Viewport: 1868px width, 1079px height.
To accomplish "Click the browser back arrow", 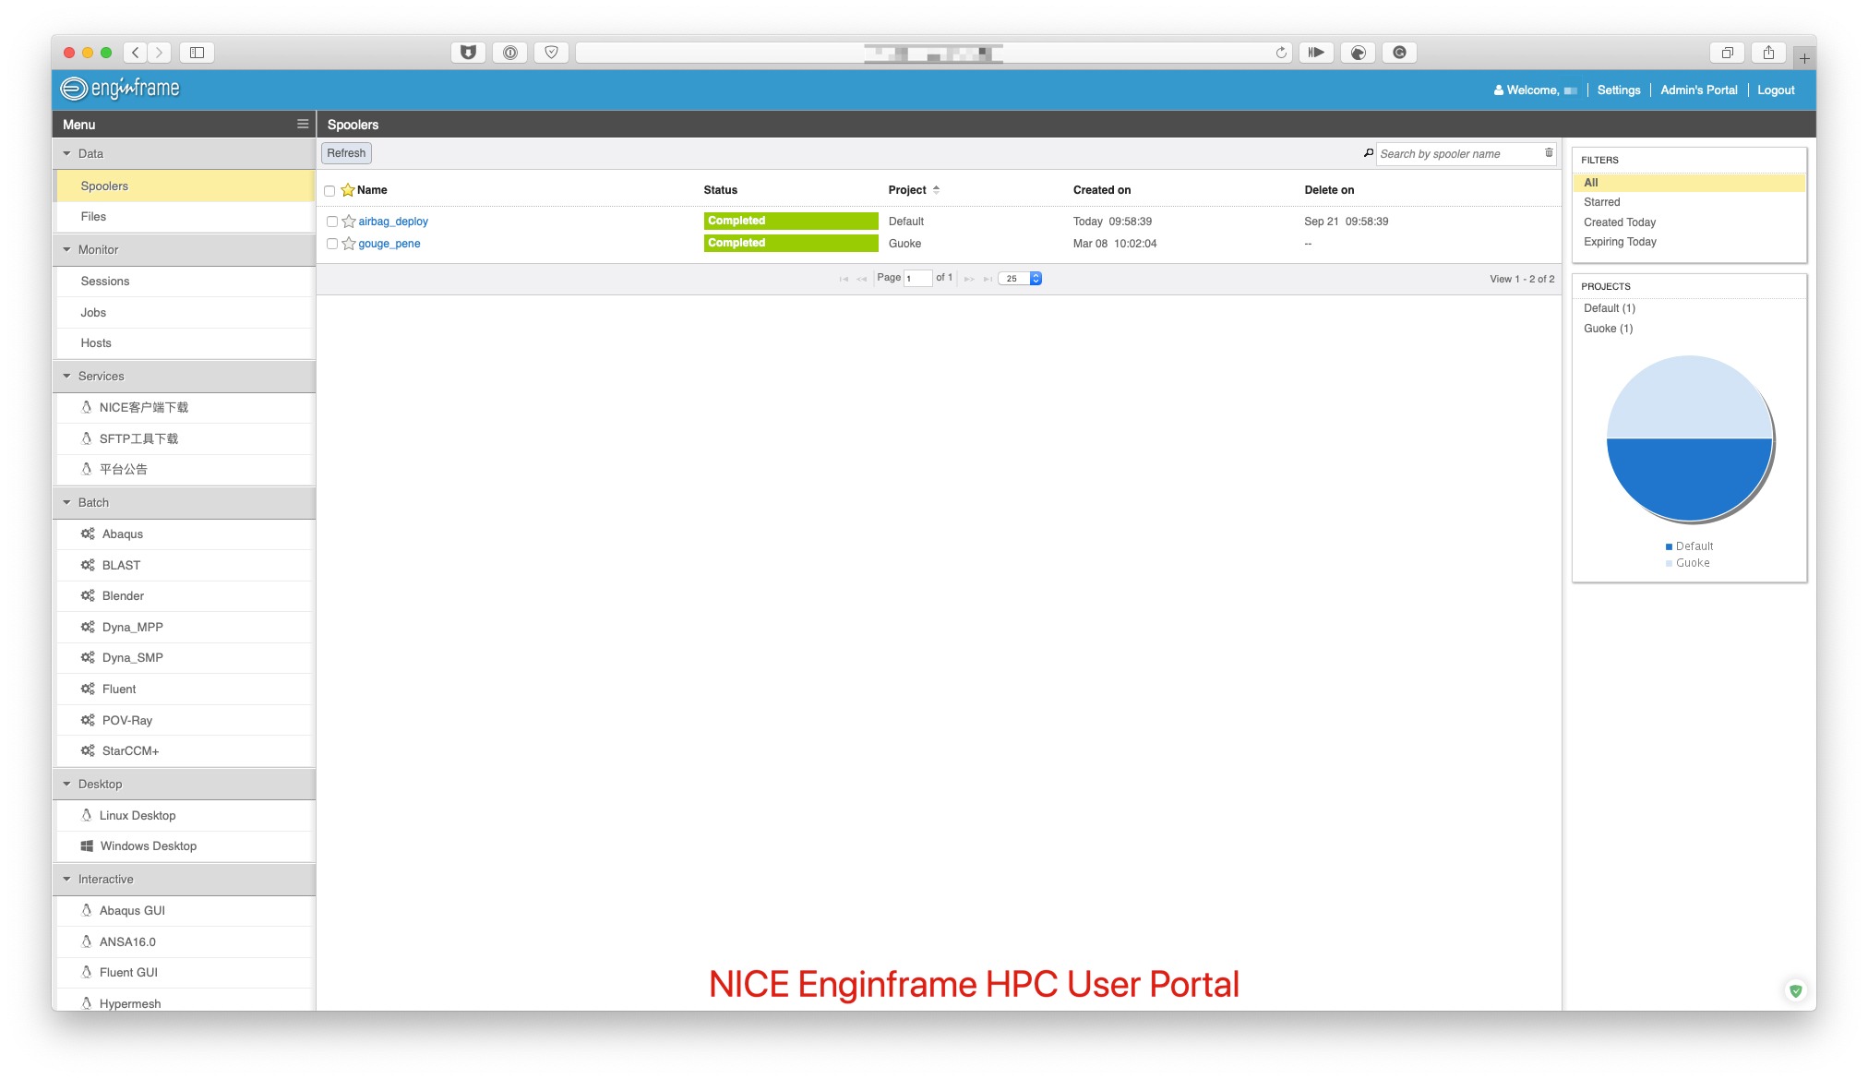I will [136, 53].
